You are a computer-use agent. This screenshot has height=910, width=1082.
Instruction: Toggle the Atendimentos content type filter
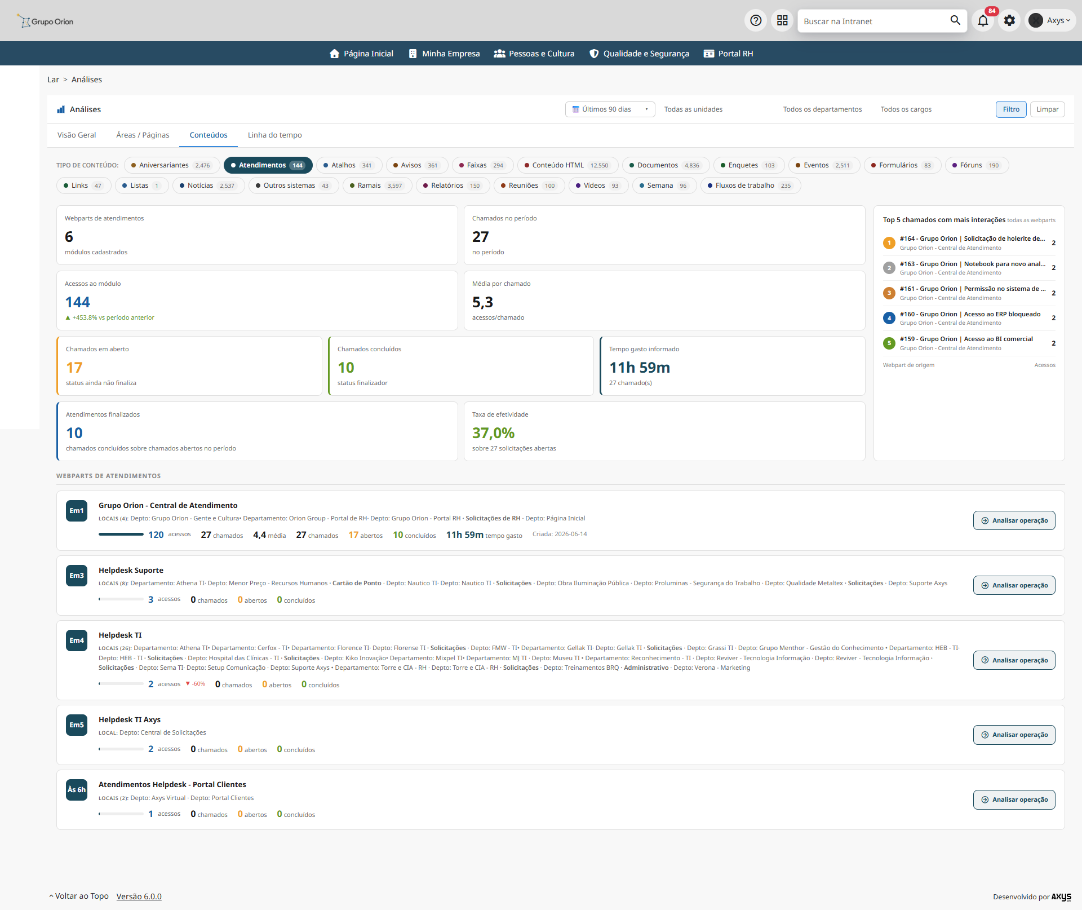[x=268, y=165]
